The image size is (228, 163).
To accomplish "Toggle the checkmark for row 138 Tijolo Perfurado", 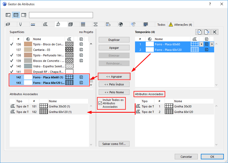I will pyautogui.click(x=12, y=55).
